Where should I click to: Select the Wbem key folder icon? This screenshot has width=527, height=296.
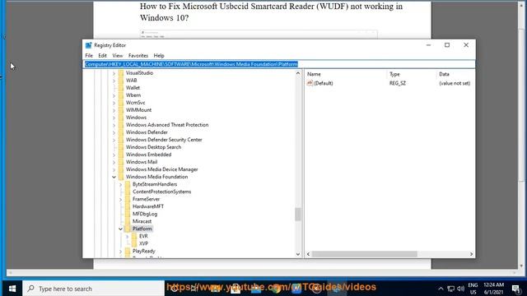(x=121, y=95)
